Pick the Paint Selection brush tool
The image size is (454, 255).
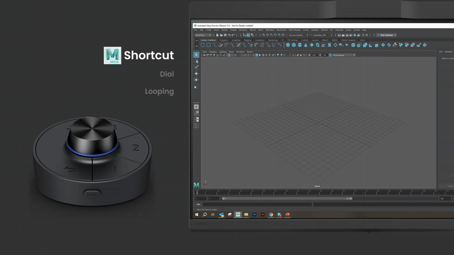coord(196,67)
